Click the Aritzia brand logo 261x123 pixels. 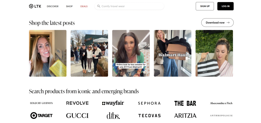click(x=185, y=115)
